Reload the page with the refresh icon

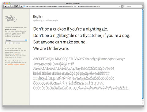click(x=120, y=6)
